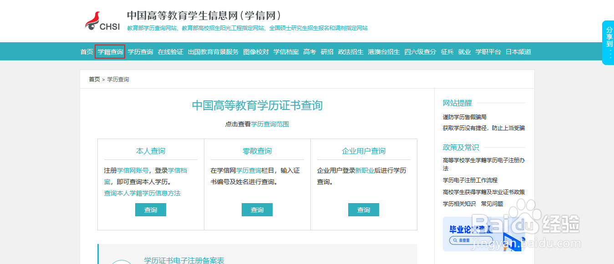Open the 学信网账号 link
The width and height of the screenshot is (614, 264).
click(x=133, y=171)
